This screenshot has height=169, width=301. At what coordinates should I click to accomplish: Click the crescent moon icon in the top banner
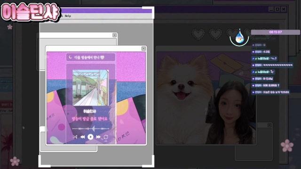(x=71, y=57)
